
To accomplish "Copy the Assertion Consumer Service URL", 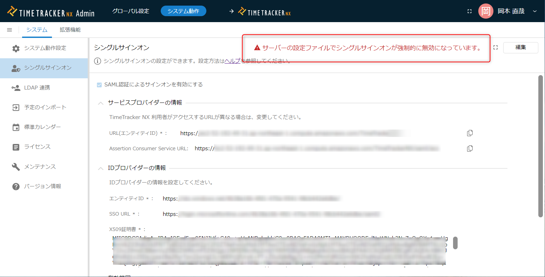I will pyautogui.click(x=470, y=149).
